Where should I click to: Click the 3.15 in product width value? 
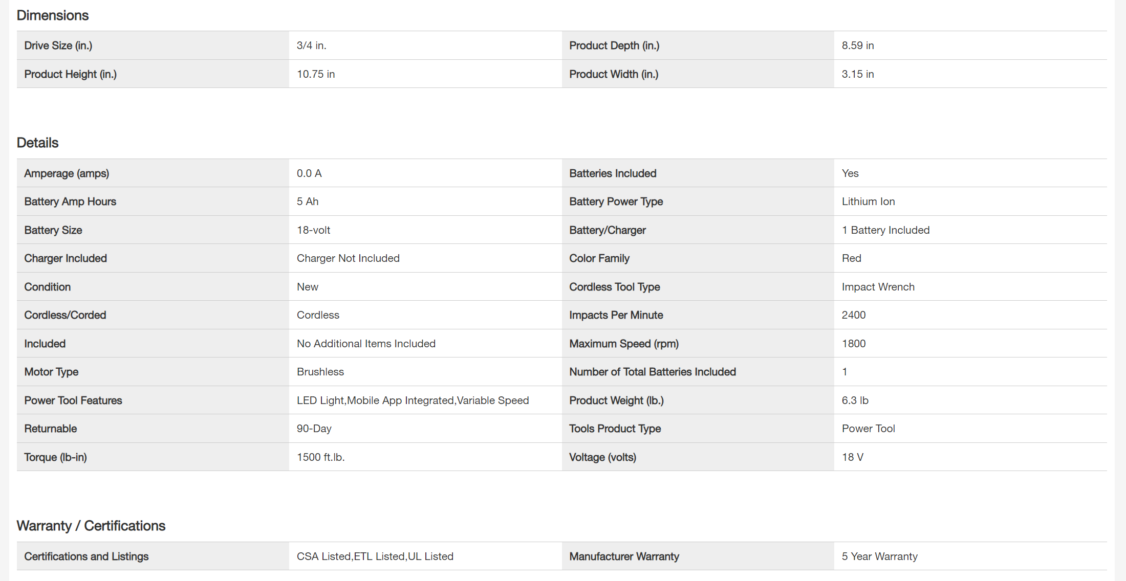[858, 74]
